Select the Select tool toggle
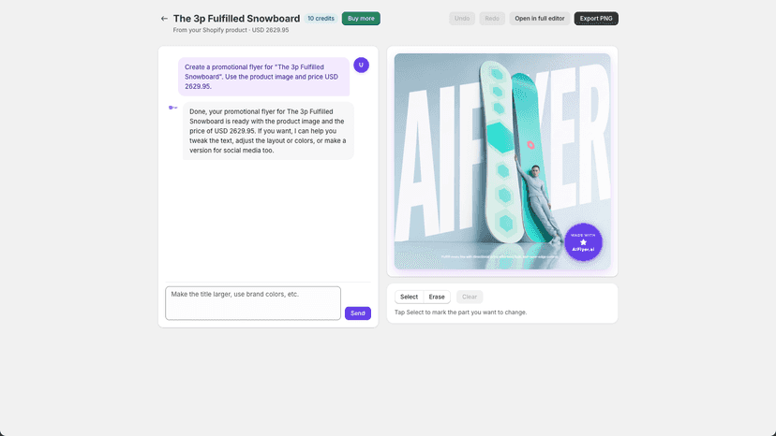The width and height of the screenshot is (776, 436). [409, 297]
